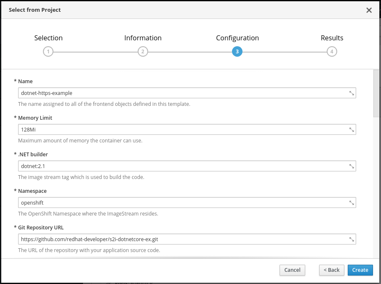Expand the Name field resize icon
This screenshot has height=284, width=381.
pyautogui.click(x=352, y=93)
